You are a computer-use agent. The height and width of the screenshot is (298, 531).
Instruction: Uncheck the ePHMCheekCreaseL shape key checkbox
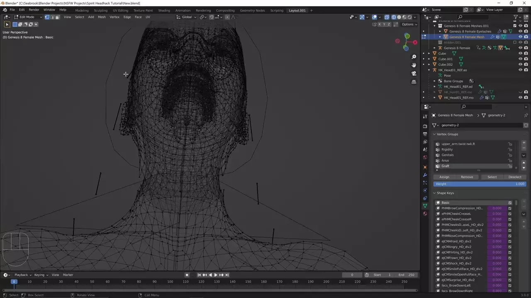[x=510, y=214]
